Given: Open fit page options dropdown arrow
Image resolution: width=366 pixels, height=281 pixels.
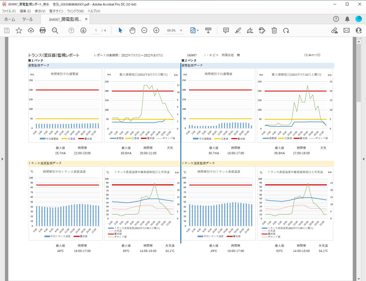Looking at the screenshot, I should tap(198, 30).
